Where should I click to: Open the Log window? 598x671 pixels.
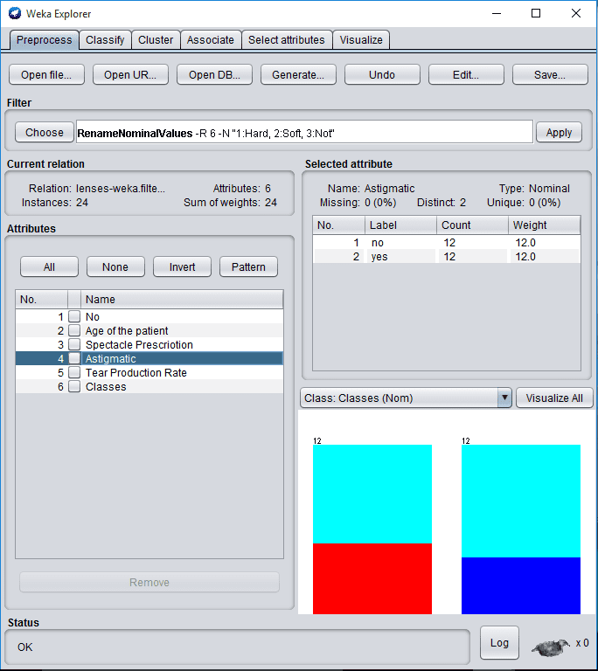tap(499, 643)
